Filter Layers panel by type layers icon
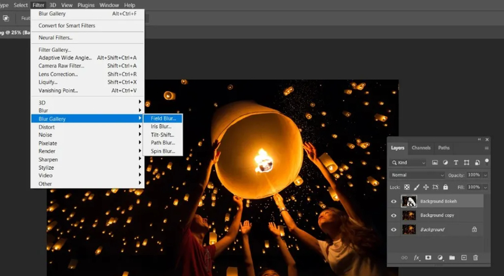The height and width of the screenshot is (276, 504). coord(456,163)
